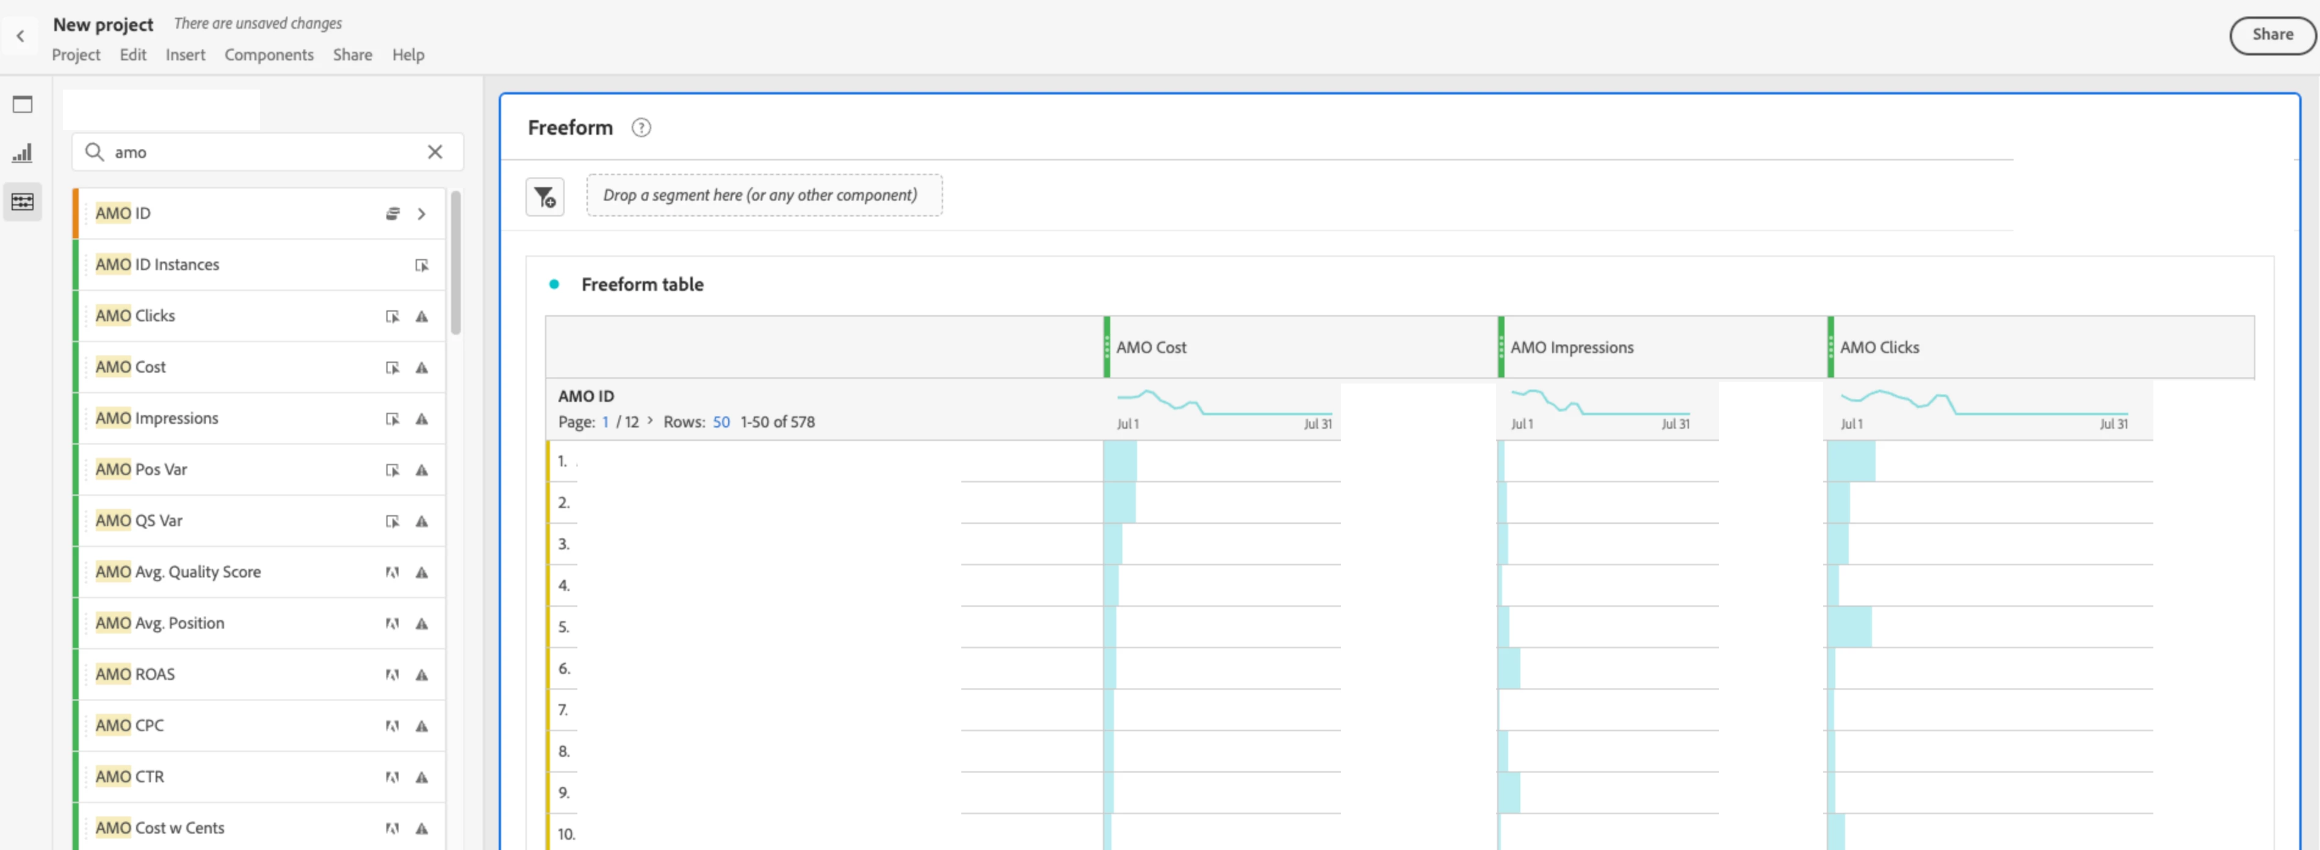Click the AMO Impressions column header

[x=1572, y=347]
